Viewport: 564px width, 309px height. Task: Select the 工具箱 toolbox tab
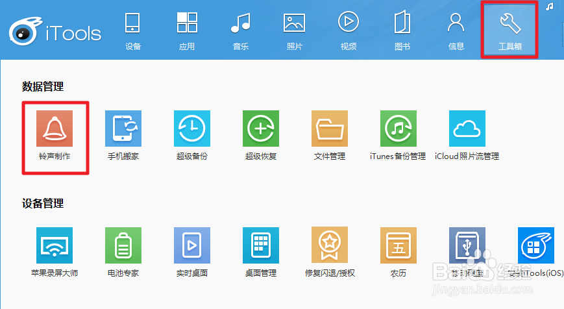click(x=509, y=31)
